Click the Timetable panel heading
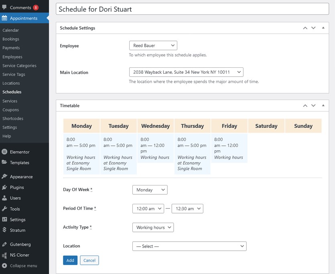Screen dimensions: 335x274 [70, 106]
